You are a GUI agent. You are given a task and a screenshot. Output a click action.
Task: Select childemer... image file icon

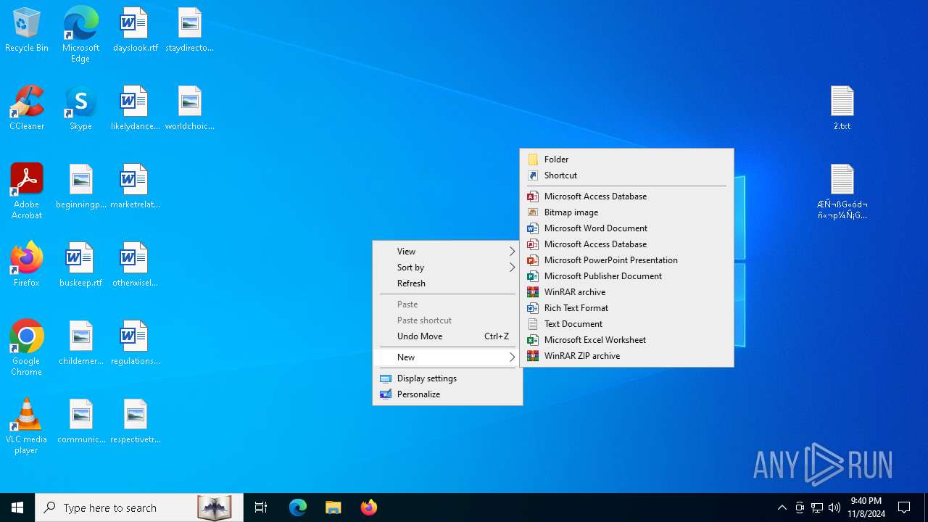tap(80, 344)
